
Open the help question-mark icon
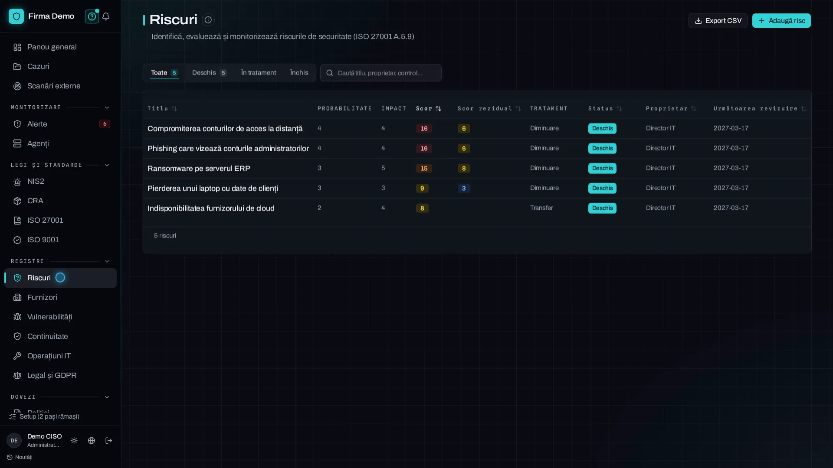click(92, 16)
